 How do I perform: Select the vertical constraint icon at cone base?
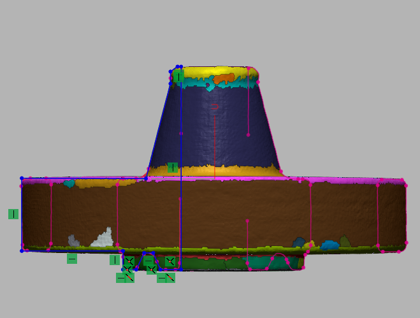(x=173, y=168)
